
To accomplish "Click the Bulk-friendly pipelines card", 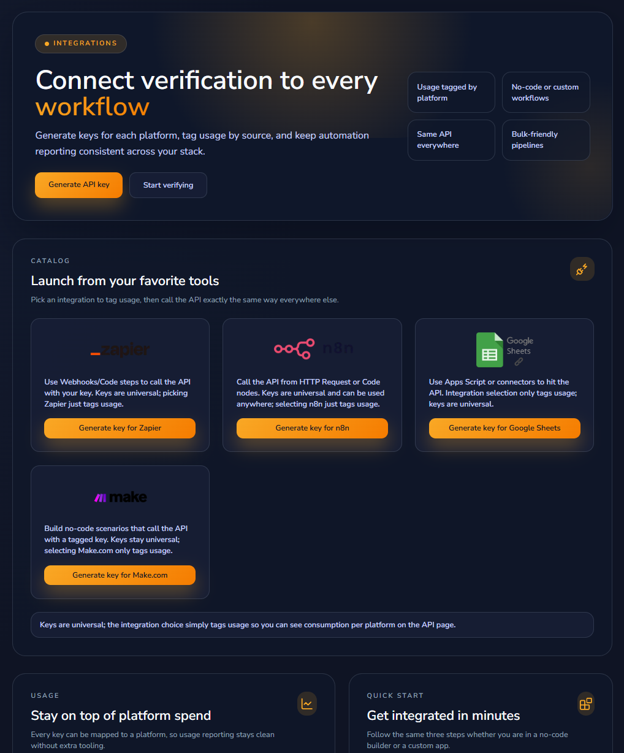I will (546, 140).
